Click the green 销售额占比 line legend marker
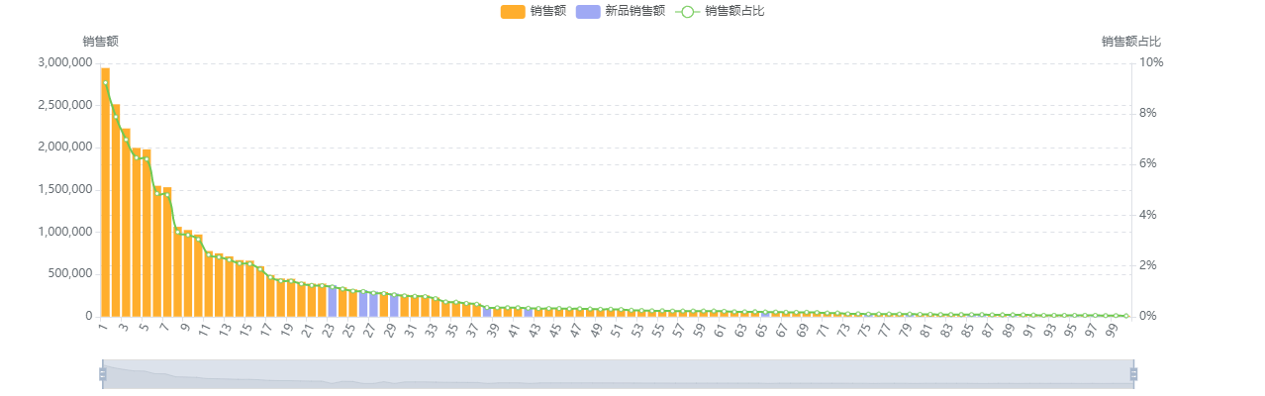 click(687, 11)
